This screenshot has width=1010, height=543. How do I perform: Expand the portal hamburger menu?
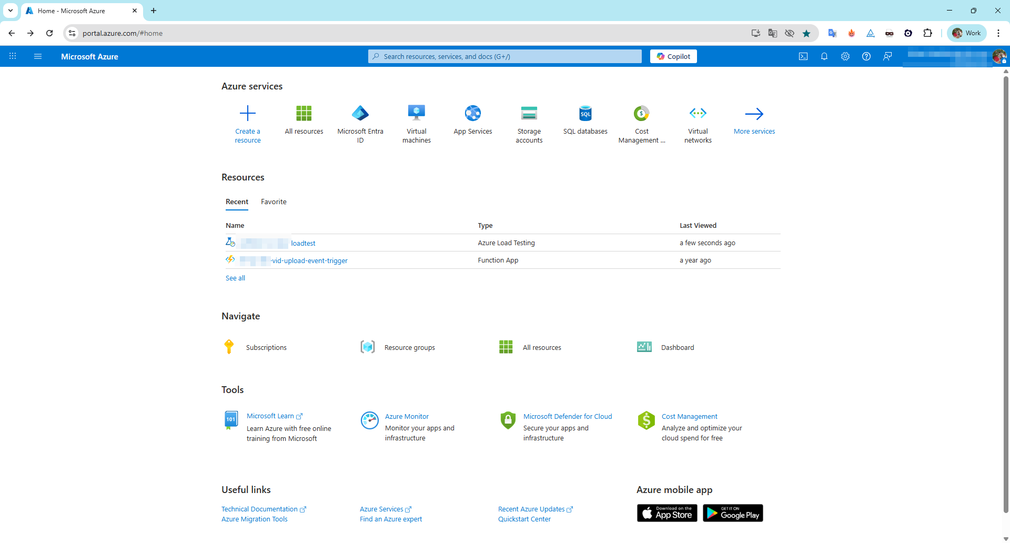tap(38, 56)
